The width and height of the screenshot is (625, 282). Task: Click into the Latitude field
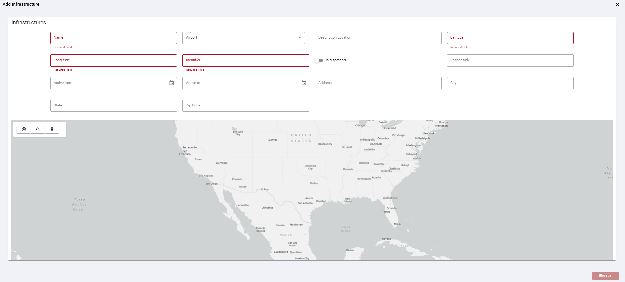coord(510,38)
